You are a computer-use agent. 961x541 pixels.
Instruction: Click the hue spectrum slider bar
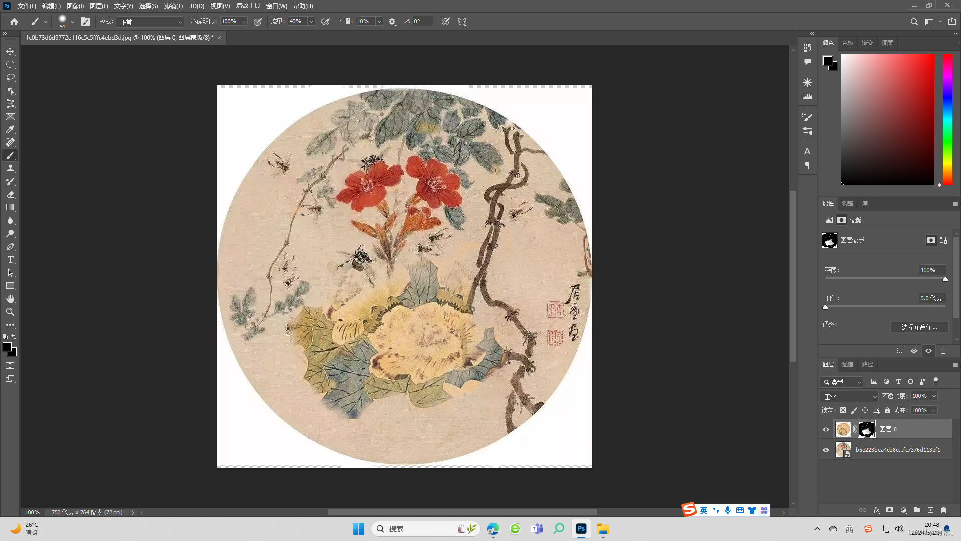947,119
